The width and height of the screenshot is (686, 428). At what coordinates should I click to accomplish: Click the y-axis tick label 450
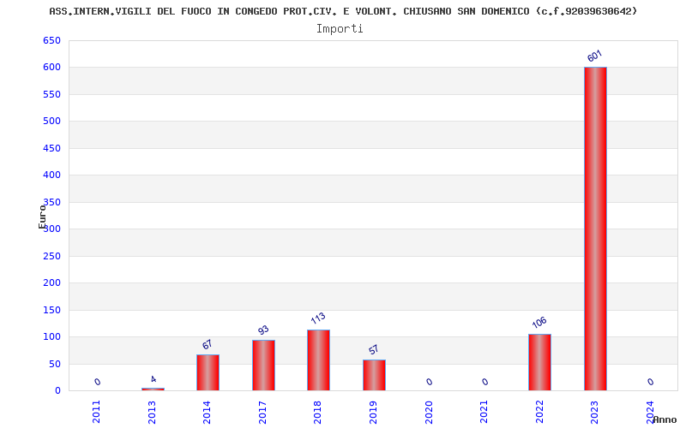(x=51, y=148)
